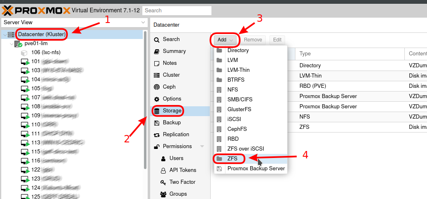Choose SMB/CIFS from the Add menu
The width and height of the screenshot is (427, 199).
pyautogui.click(x=251, y=100)
